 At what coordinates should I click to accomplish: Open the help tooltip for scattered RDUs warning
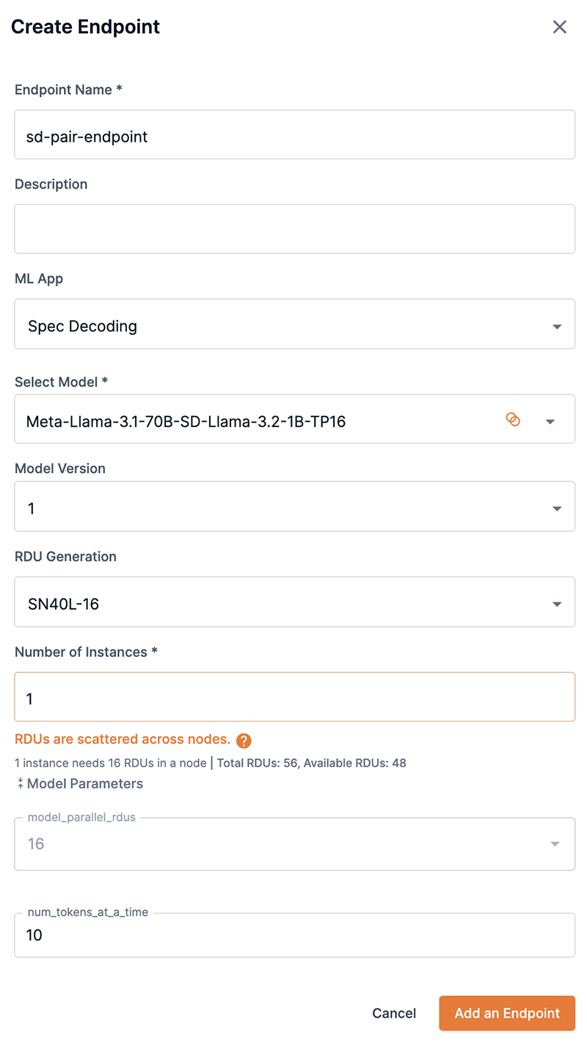244,741
